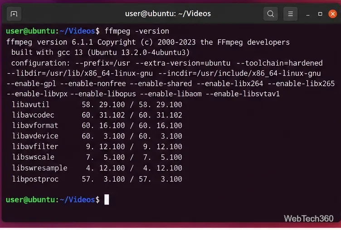Minimize the terminal window

click(x=308, y=14)
